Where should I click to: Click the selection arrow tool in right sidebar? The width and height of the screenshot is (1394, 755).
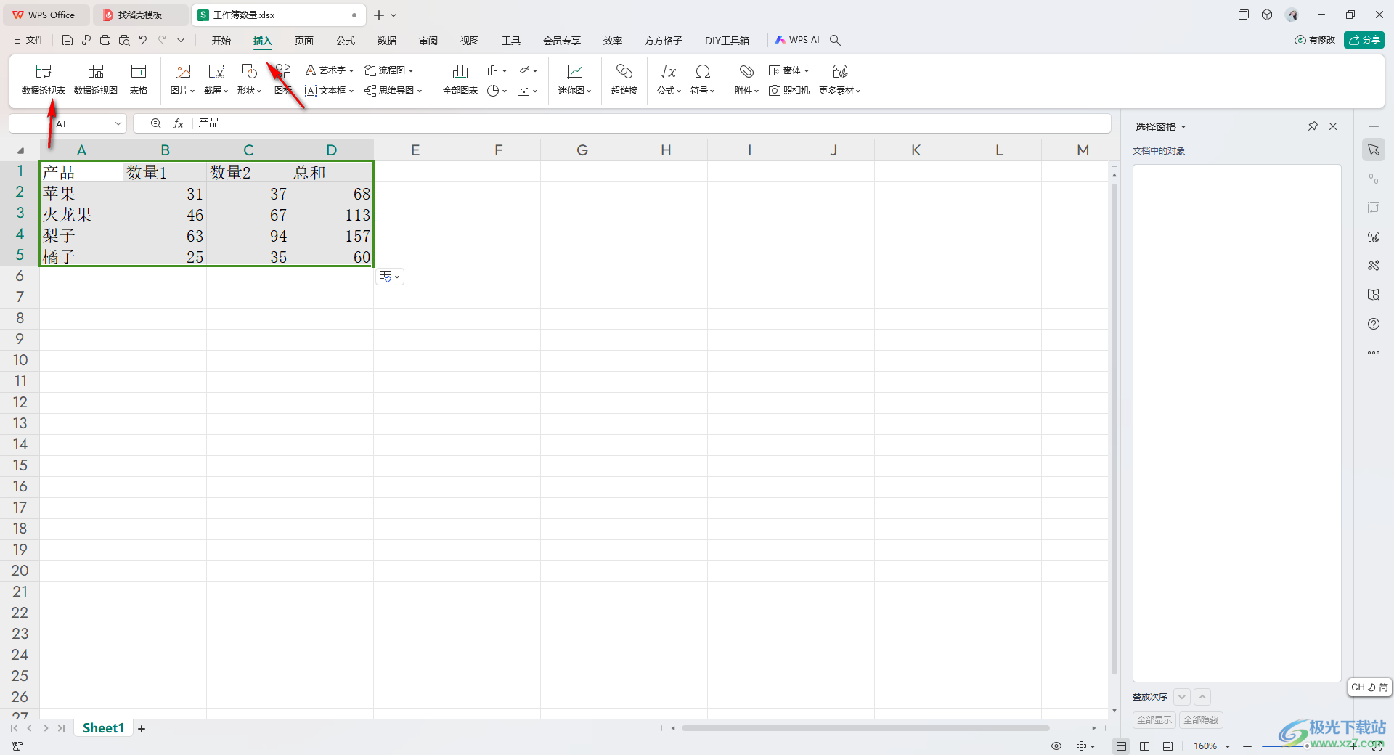tap(1374, 150)
